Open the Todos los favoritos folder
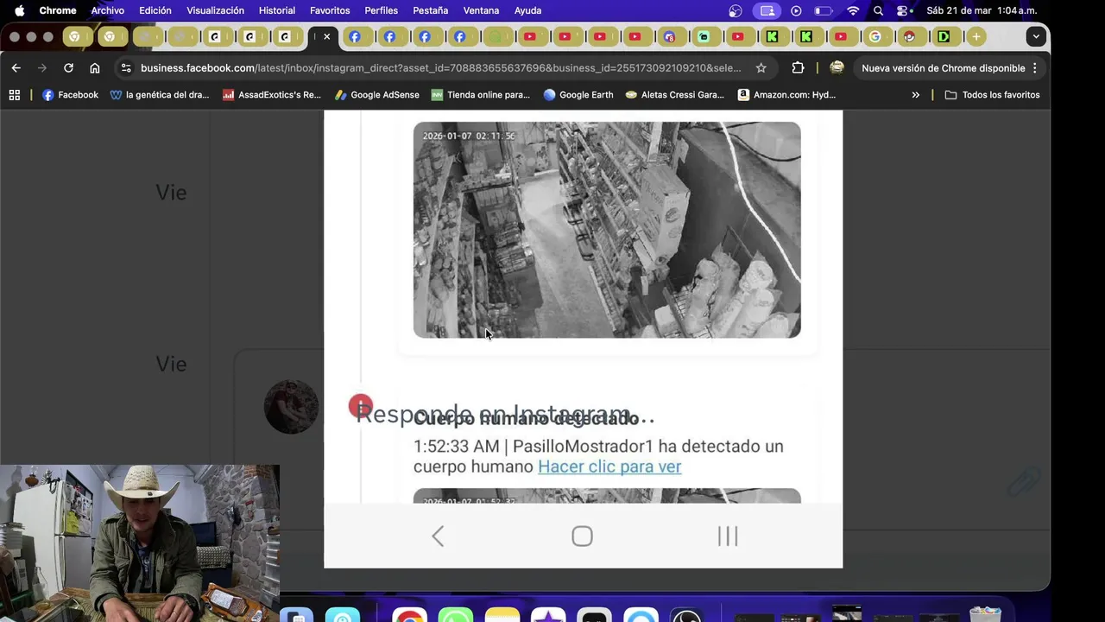This screenshot has height=622, width=1105. 992,95
